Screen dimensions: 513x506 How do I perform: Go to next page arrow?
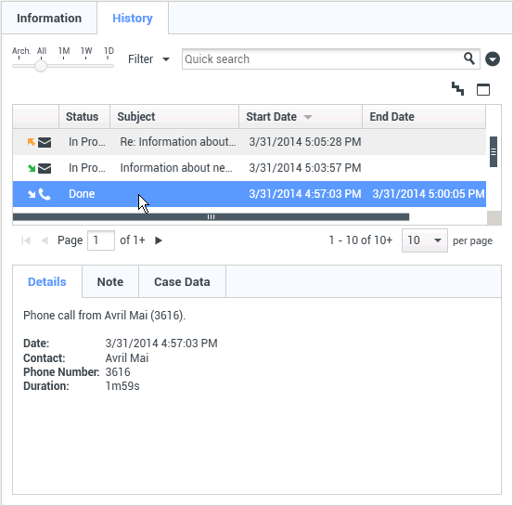coord(159,240)
